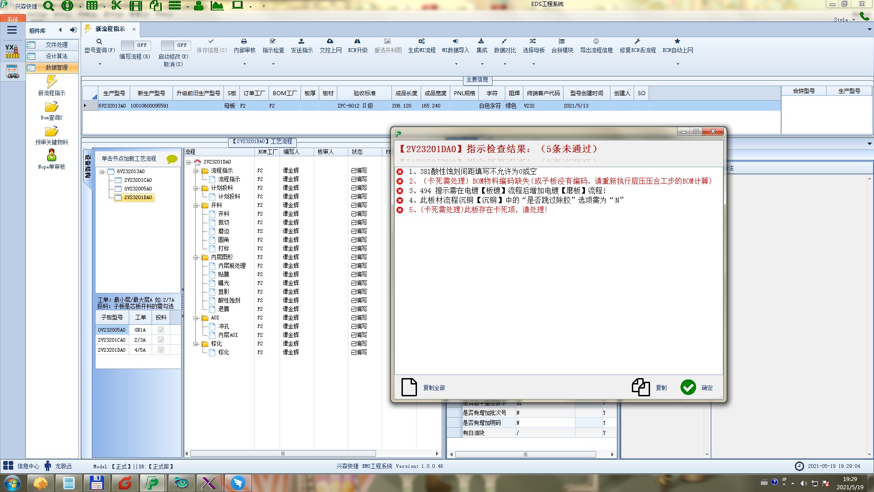This screenshot has height=492, width=874.
Task: Click the 工艺流程 horizontal scrollbar
Action: tap(282, 454)
